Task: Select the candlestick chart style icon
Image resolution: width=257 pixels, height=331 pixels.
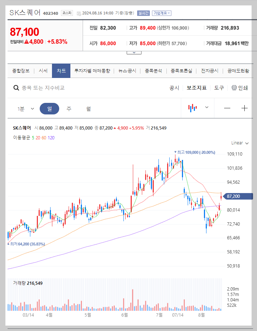Action: (193, 108)
